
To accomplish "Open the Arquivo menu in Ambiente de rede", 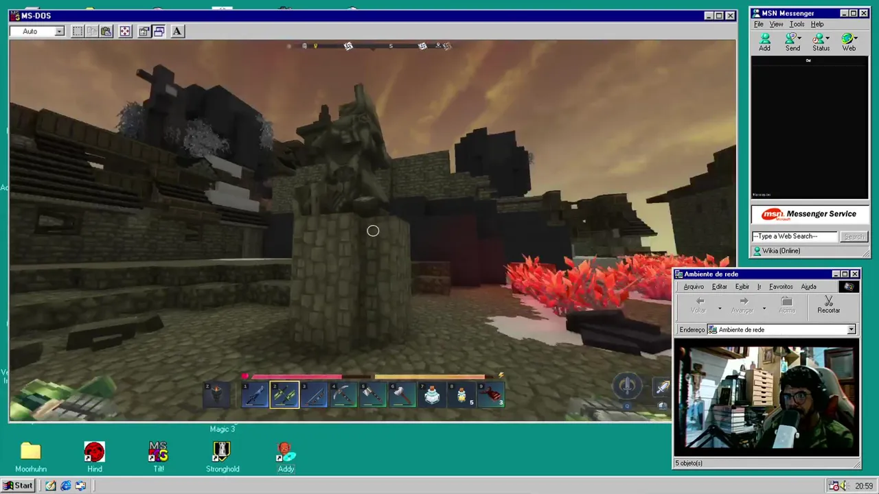I will click(x=694, y=287).
